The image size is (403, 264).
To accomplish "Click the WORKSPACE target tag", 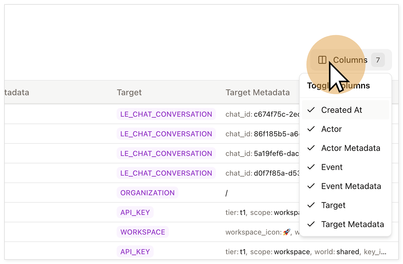I will (x=143, y=232).
